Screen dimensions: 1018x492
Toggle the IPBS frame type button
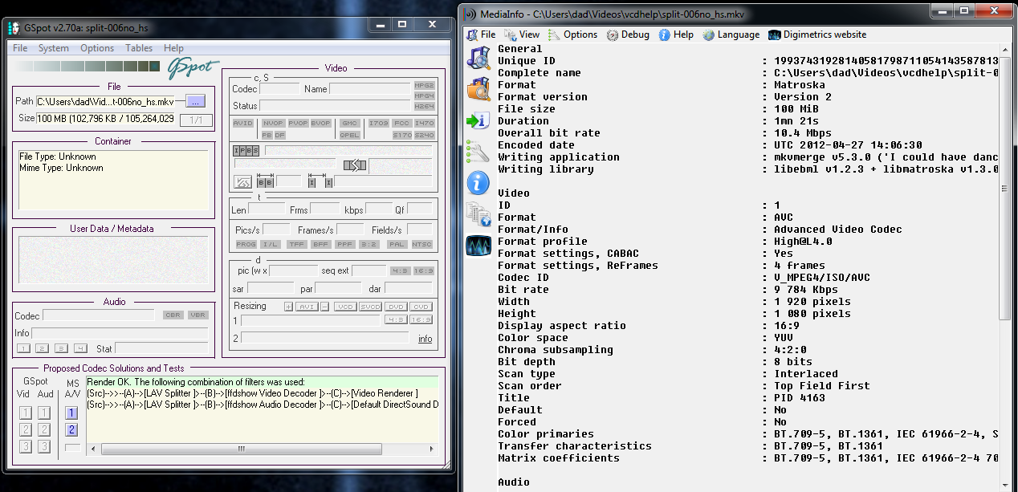(x=246, y=150)
